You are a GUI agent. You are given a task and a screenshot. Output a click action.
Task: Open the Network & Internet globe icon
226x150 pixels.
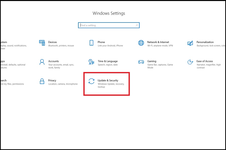(141, 43)
